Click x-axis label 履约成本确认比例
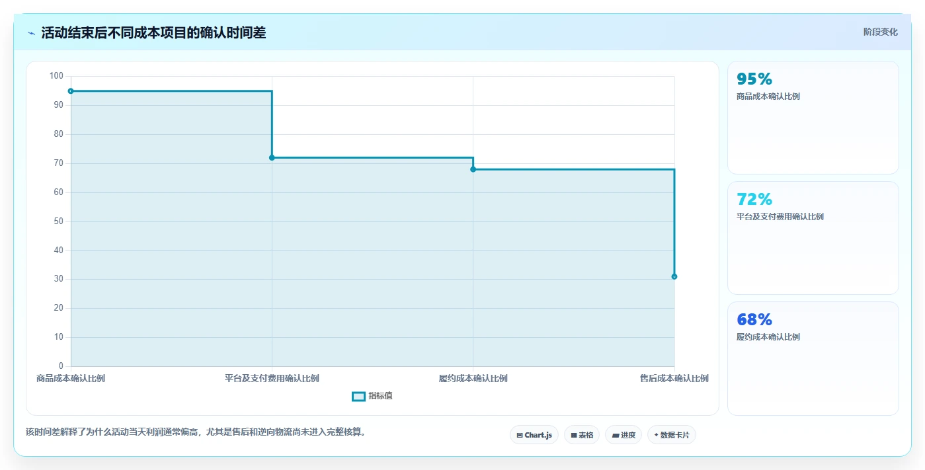Image resolution: width=925 pixels, height=470 pixels. 473,379
